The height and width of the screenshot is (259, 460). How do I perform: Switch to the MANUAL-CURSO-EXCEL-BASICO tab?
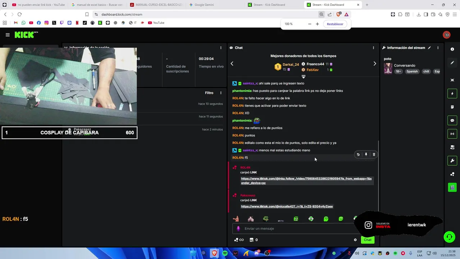[156, 5]
